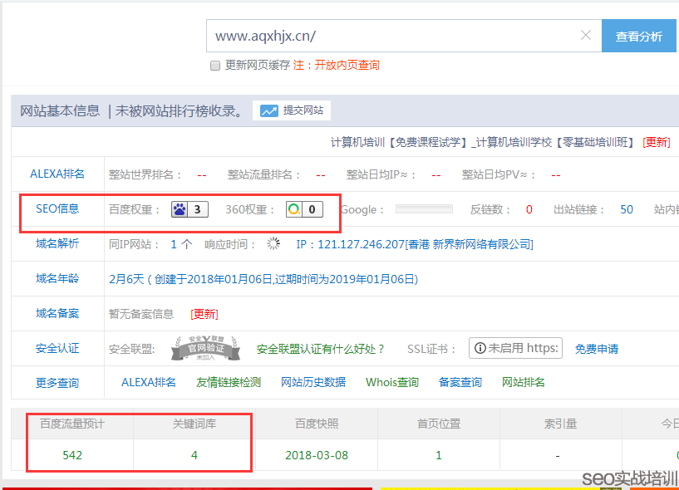
Task: Check the 更新网页缓存 option off
Action: pyautogui.click(x=214, y=66)
